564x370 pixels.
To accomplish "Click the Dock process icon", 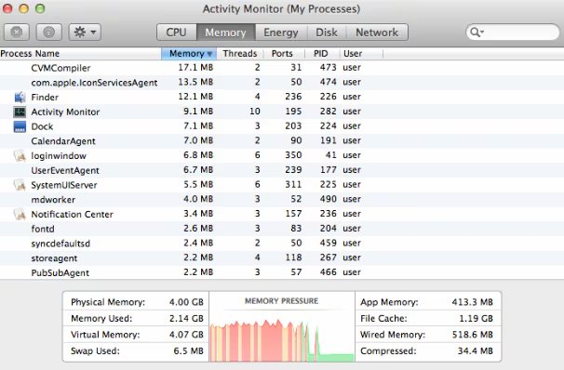I will coord(20,126).
